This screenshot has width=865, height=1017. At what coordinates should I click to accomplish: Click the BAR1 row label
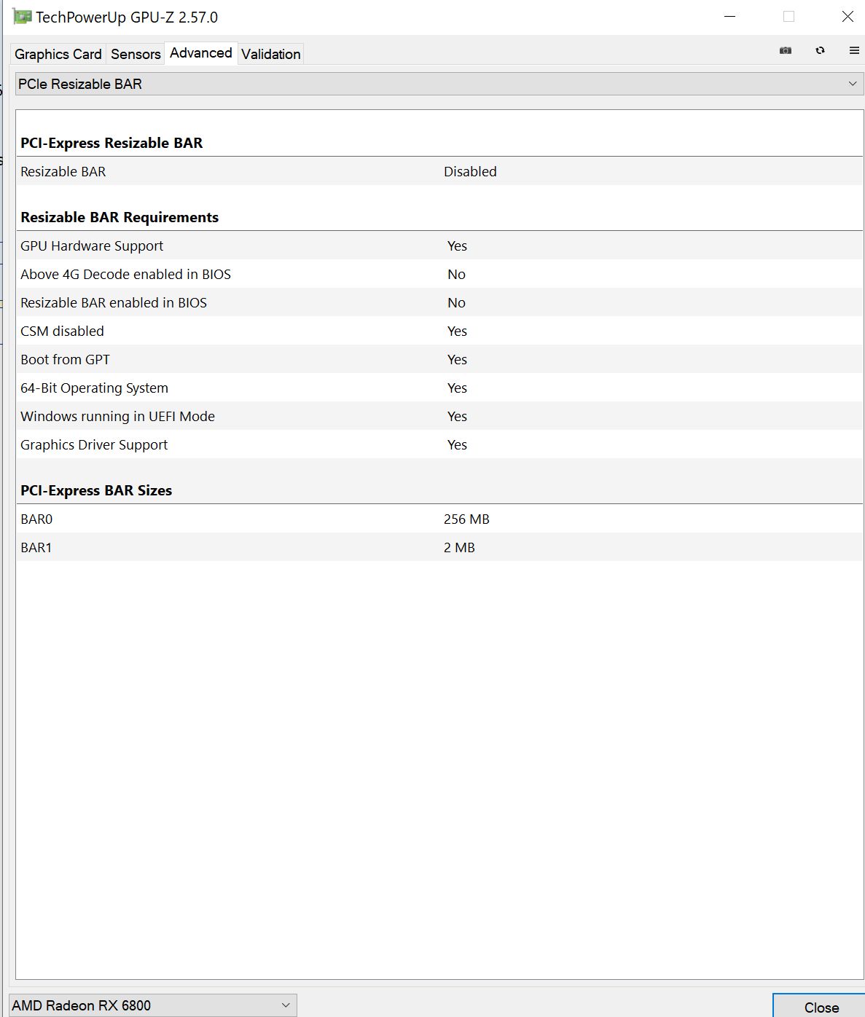tap(36, 547)
